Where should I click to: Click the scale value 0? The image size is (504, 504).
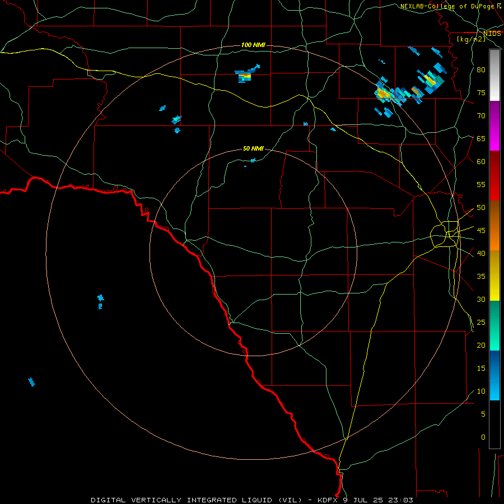[x=483, y=437]
